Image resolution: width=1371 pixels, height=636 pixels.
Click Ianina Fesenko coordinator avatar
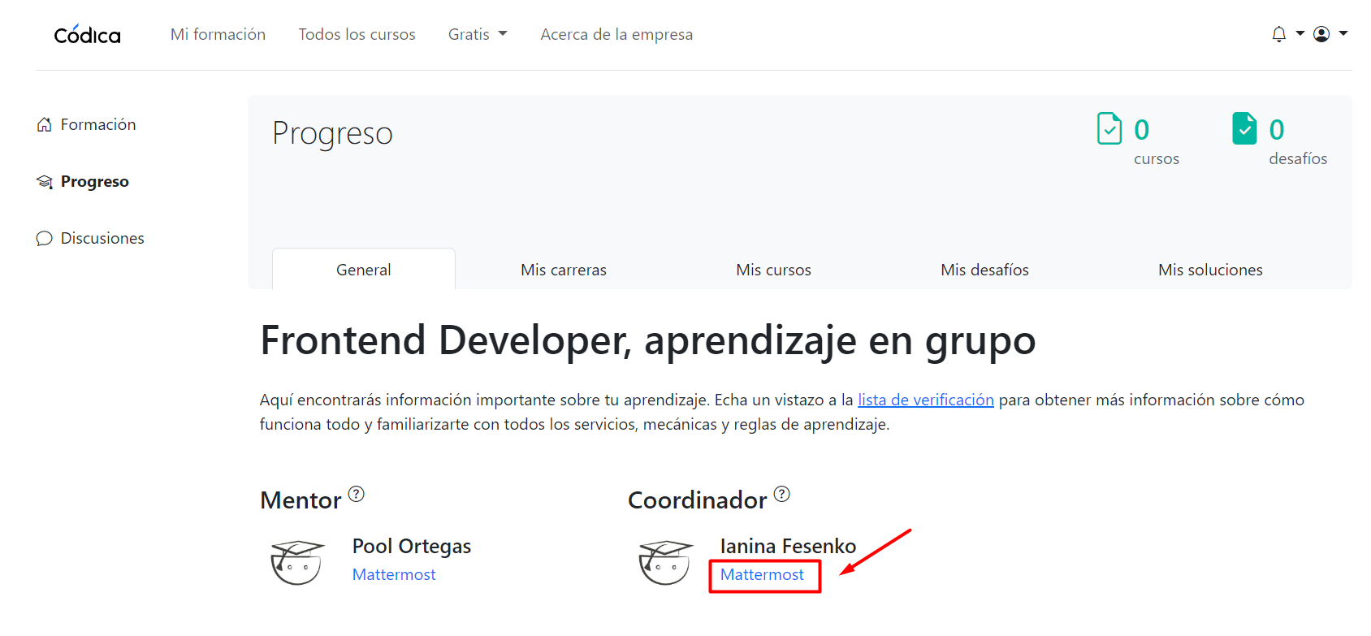[665, 561]
